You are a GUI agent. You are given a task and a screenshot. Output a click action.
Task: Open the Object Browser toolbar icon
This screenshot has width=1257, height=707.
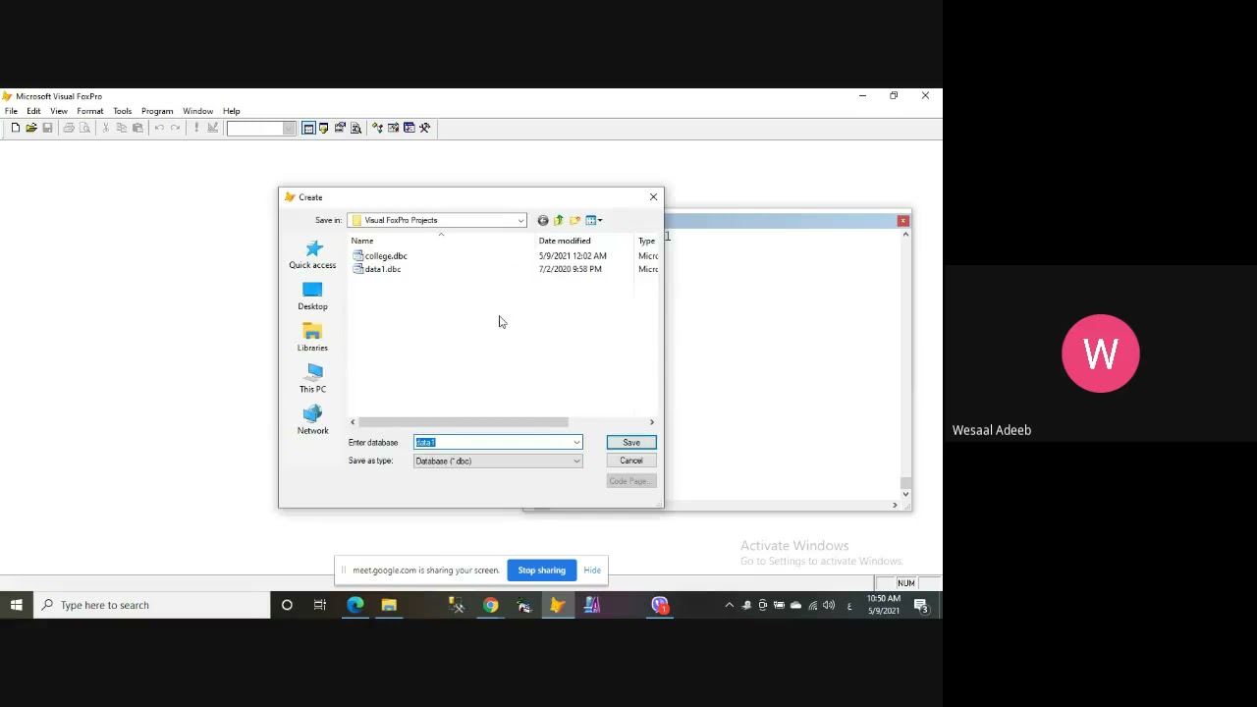point(393,128)
